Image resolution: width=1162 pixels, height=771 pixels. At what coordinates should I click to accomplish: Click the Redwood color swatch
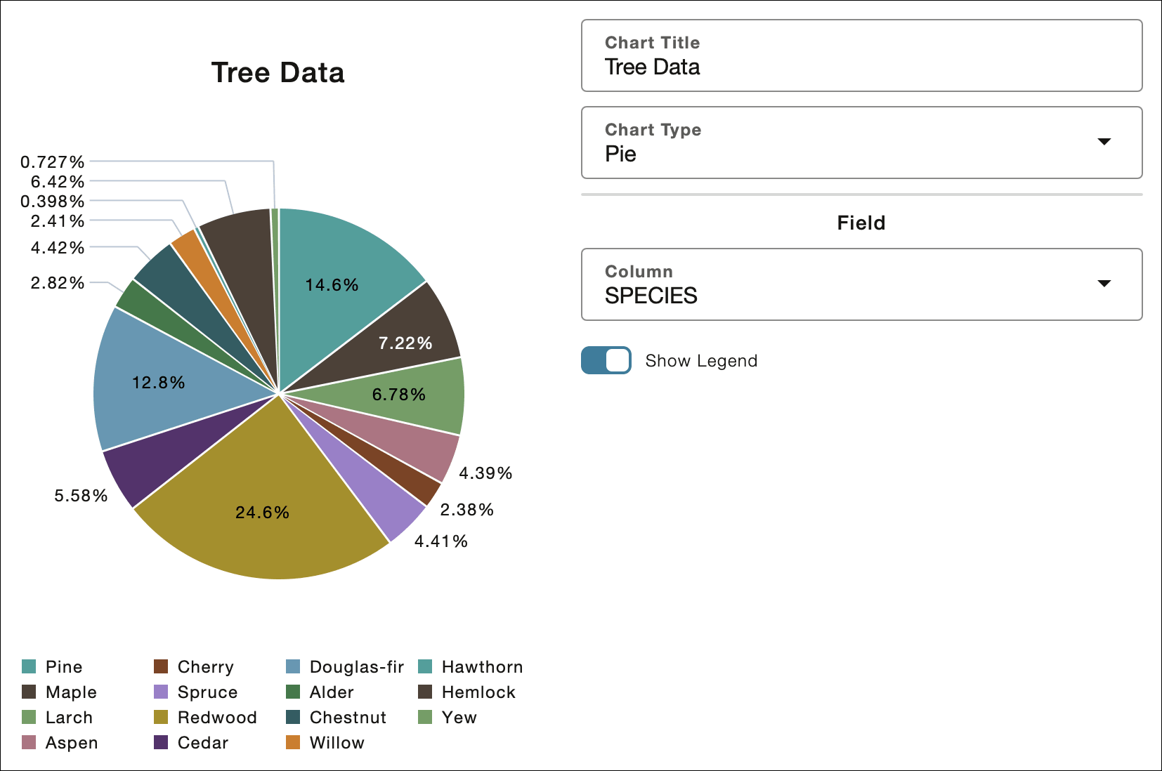[x=161, y=717]
